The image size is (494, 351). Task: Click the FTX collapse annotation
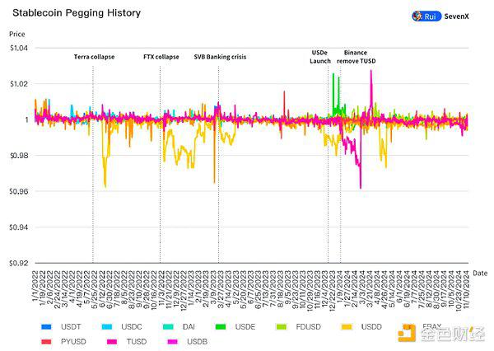(161, 57)
